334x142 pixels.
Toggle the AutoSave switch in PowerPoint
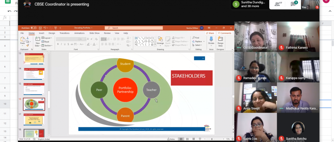point(34,28)
